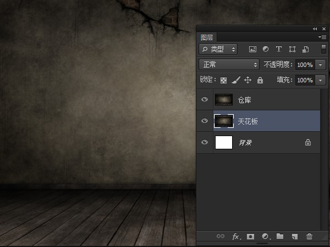
Task: Filter layers by adjustment layer type
Action: 266,49
